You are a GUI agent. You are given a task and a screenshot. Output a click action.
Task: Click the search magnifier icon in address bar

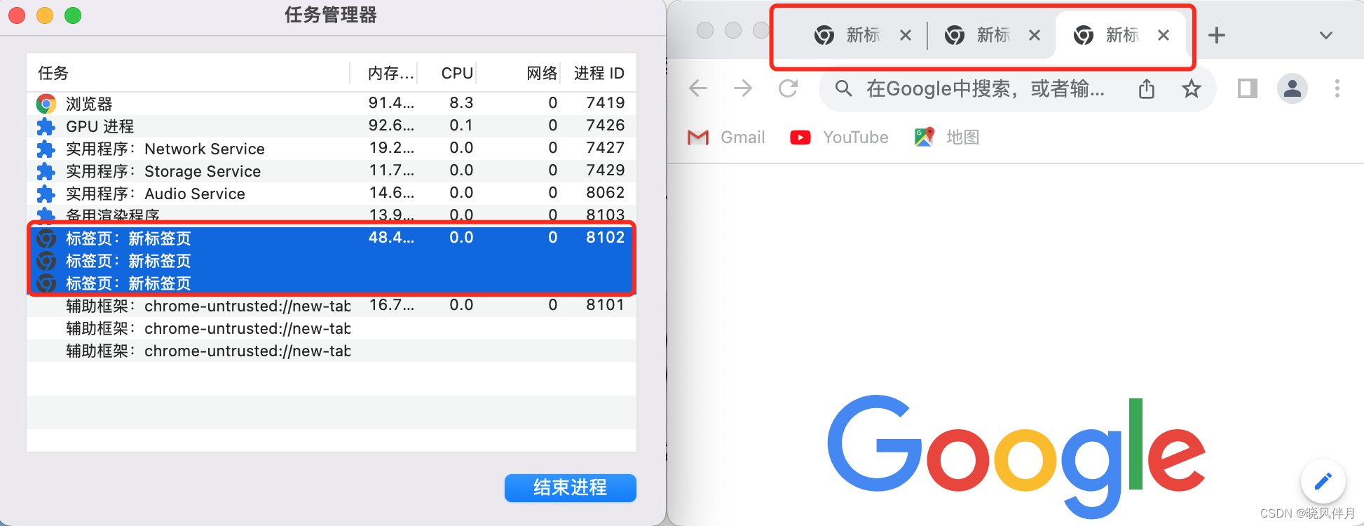click(844, 88)
